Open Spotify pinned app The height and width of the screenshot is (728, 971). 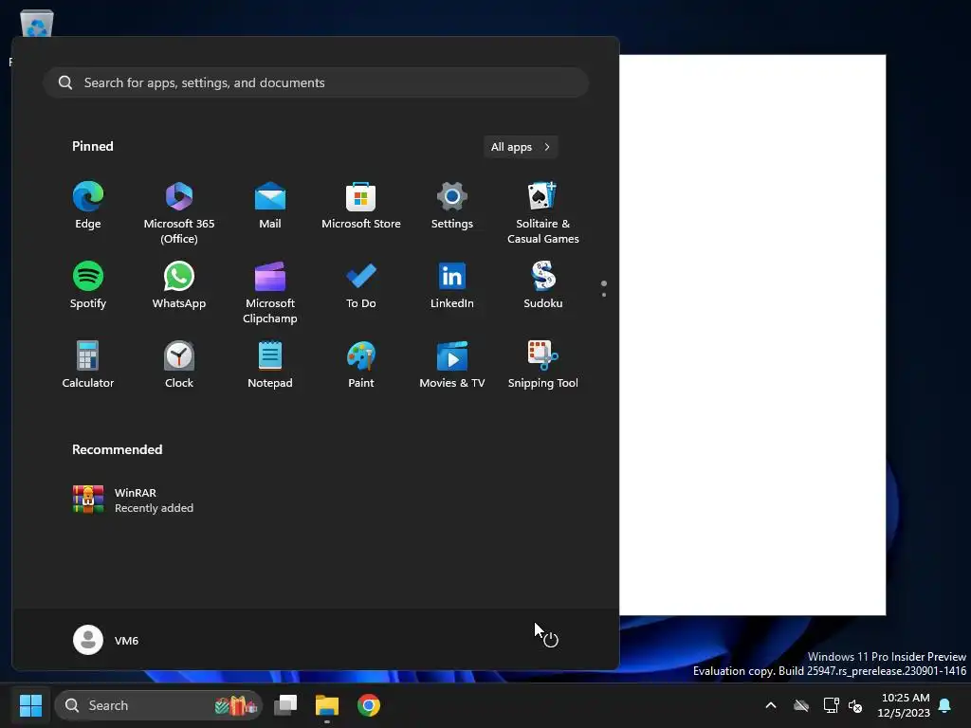[88, 285]
